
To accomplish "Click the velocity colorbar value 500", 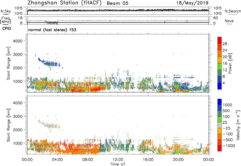I will (226, 111).
